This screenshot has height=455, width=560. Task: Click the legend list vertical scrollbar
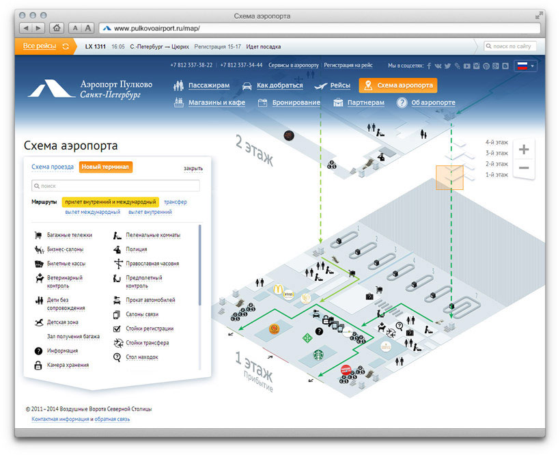click(199, 265)
